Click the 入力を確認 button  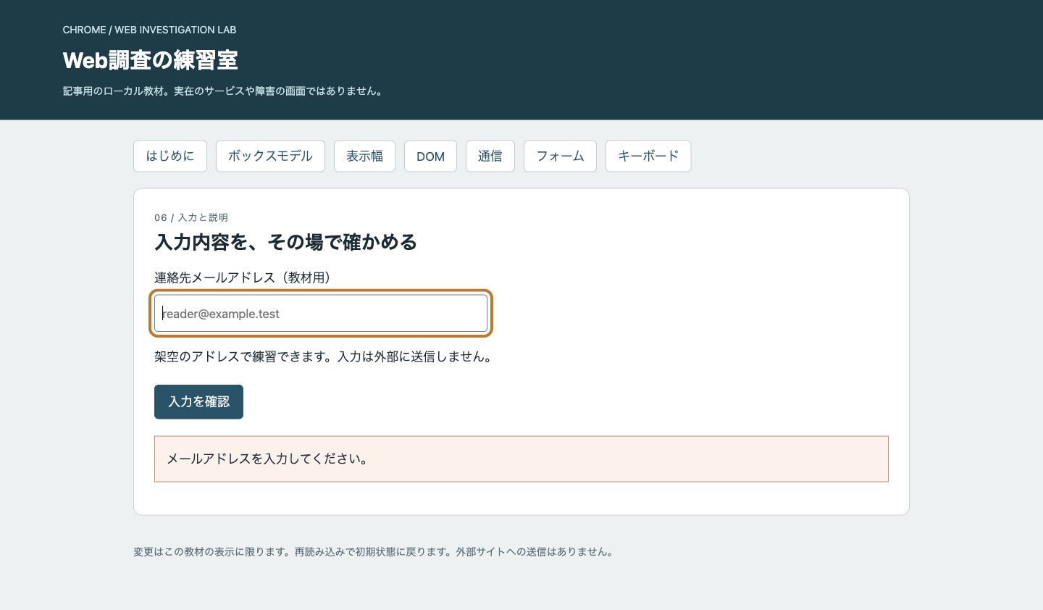tap(198, 401)
